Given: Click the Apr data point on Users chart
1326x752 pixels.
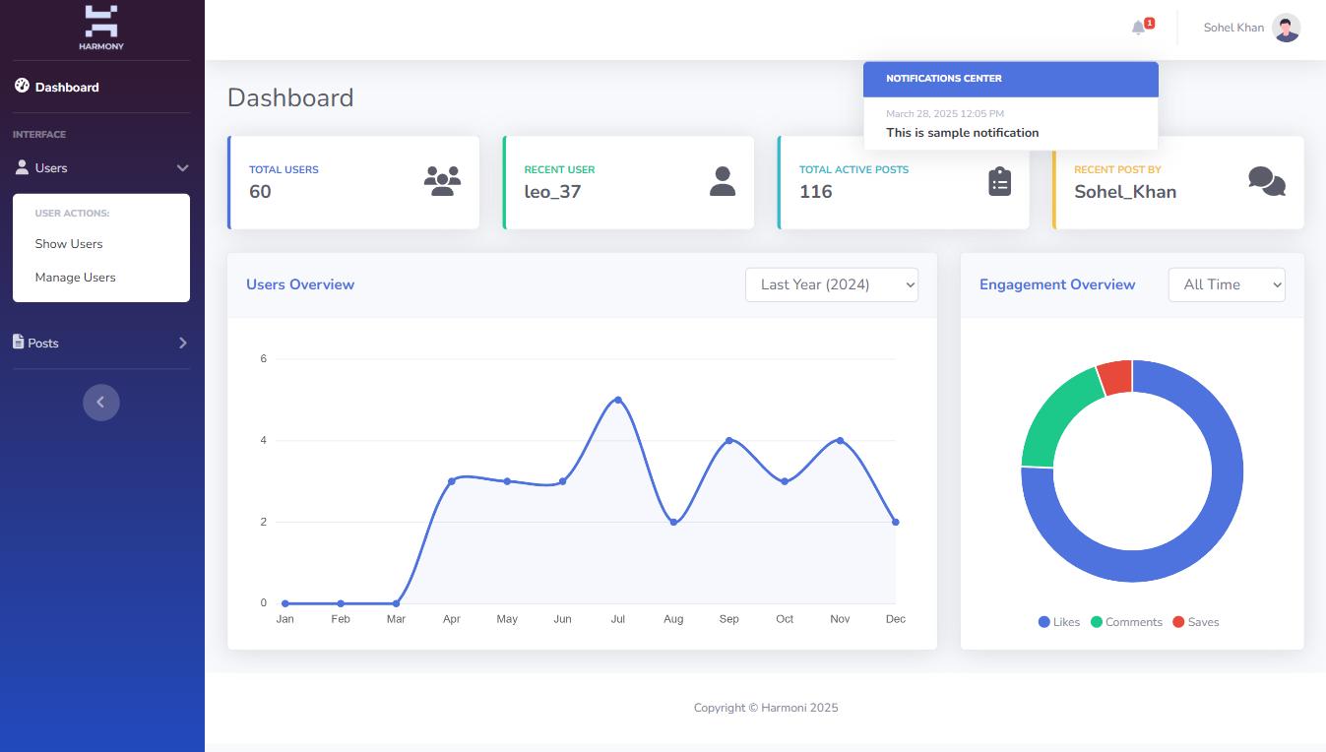Looking at the screenshot, I should [x=452, y=481].
